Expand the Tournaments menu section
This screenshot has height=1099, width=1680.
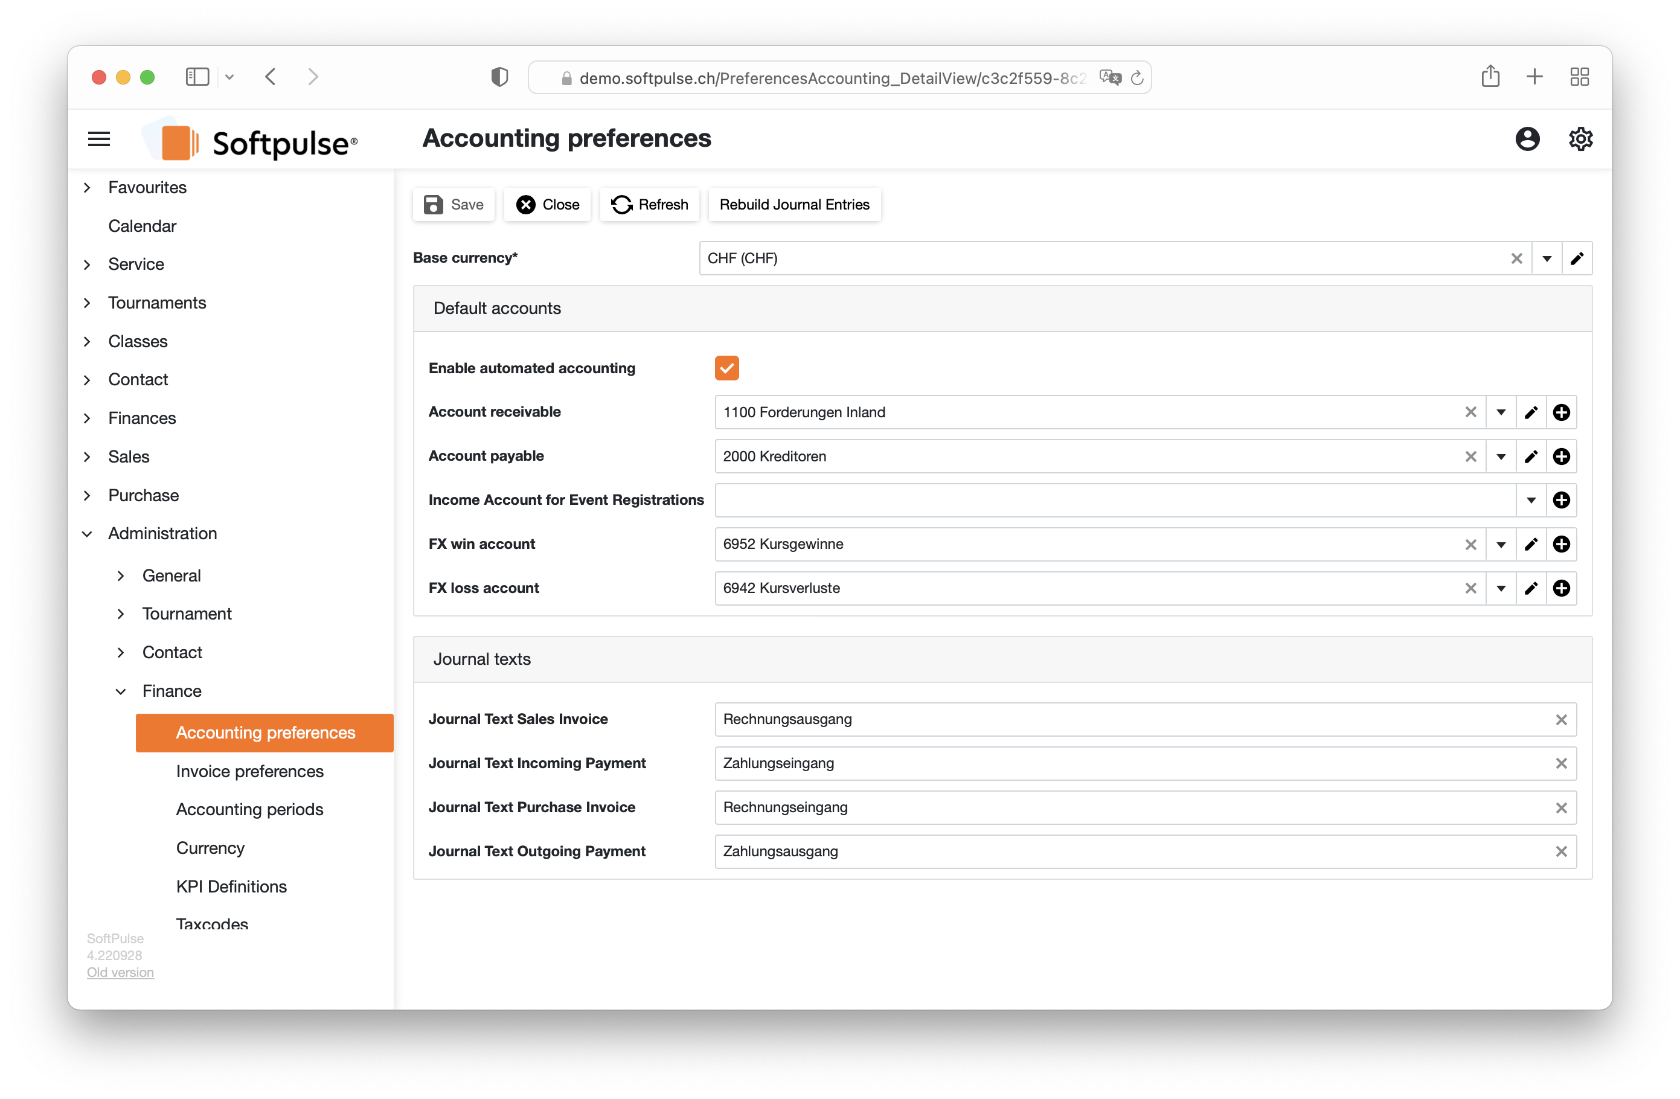[x=88, y=303]
